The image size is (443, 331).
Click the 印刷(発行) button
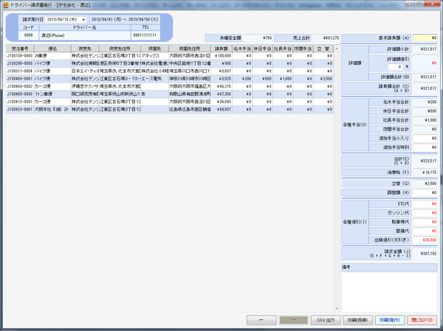pos(389,321)
